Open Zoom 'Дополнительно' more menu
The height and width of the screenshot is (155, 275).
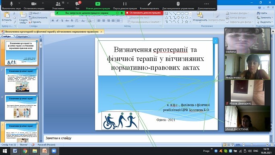click(207, 5)
